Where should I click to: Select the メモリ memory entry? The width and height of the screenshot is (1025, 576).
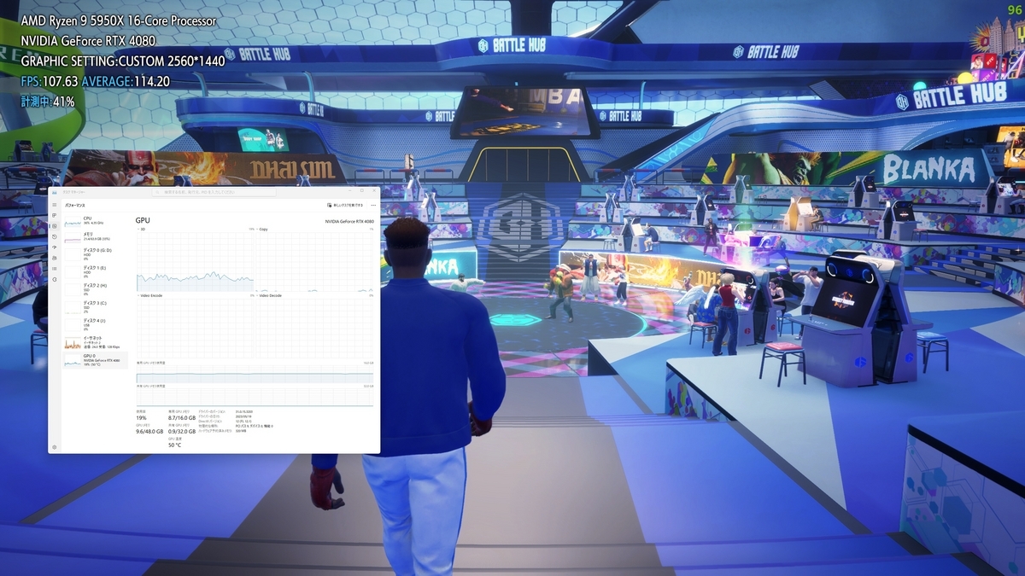(96, 236)
